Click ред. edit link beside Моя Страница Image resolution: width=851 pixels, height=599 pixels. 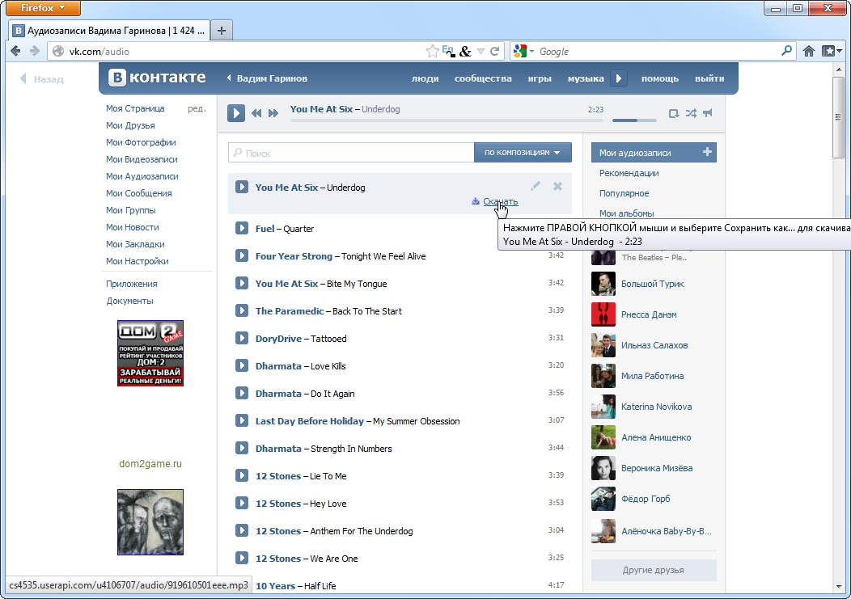[197, 108]
